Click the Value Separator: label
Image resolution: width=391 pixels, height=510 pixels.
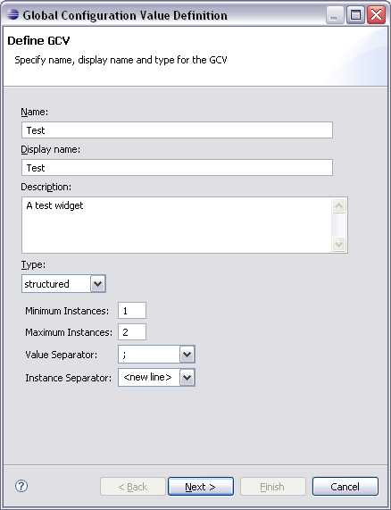coord(61,355)
